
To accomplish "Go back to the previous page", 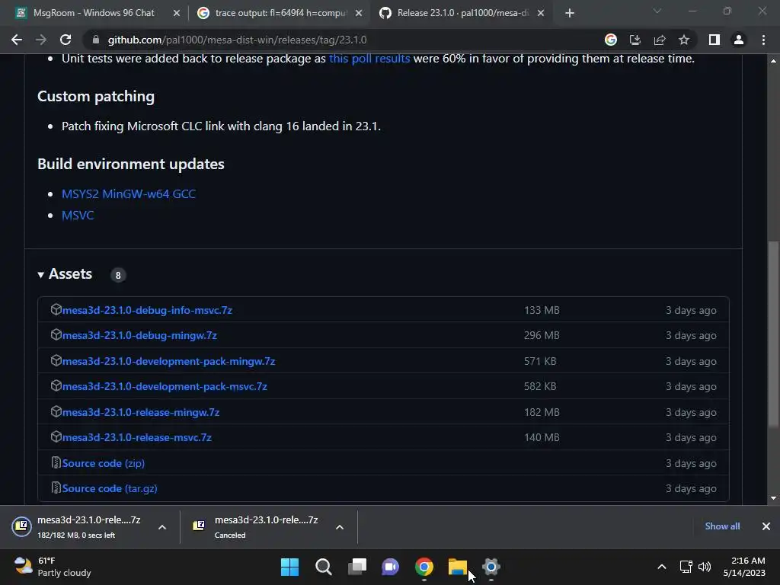I will tap(17, 40).
